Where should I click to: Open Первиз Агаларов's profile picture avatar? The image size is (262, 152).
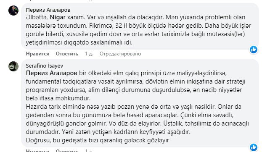point(13,10)
